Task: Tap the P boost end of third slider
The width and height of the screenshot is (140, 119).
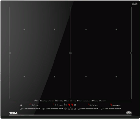Action: 98,109
